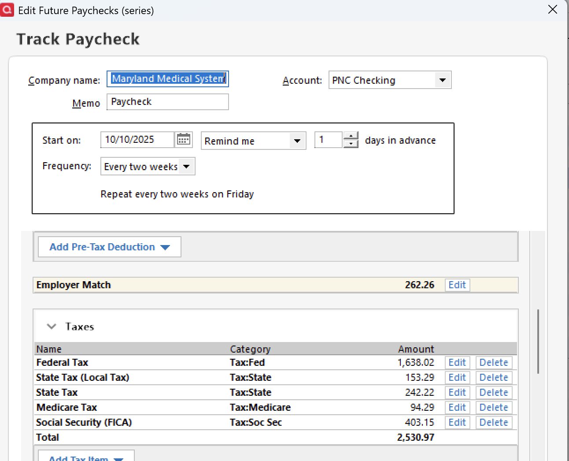The image size is (569, 461).
Task: Click the Employer Match label
Action: point(74,285)
